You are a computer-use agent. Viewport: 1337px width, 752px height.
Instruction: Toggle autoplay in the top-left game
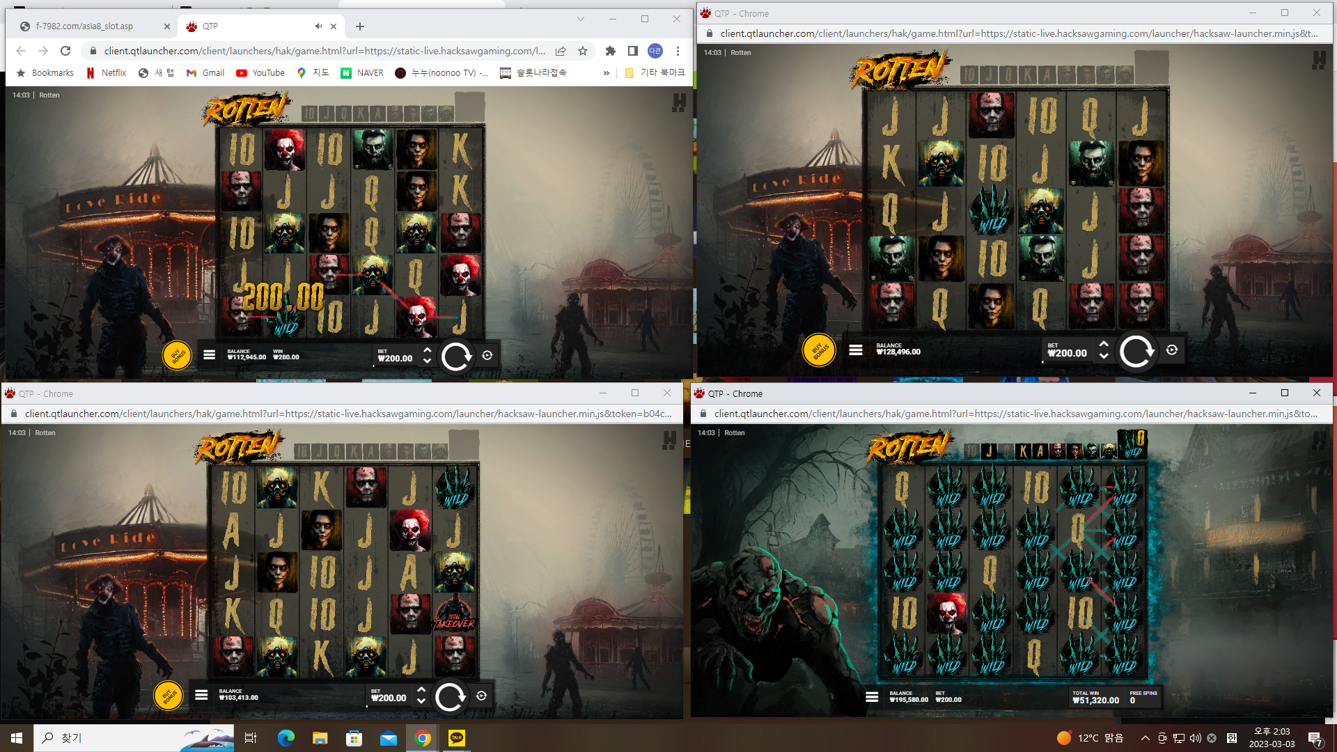[x=487, y=356]
